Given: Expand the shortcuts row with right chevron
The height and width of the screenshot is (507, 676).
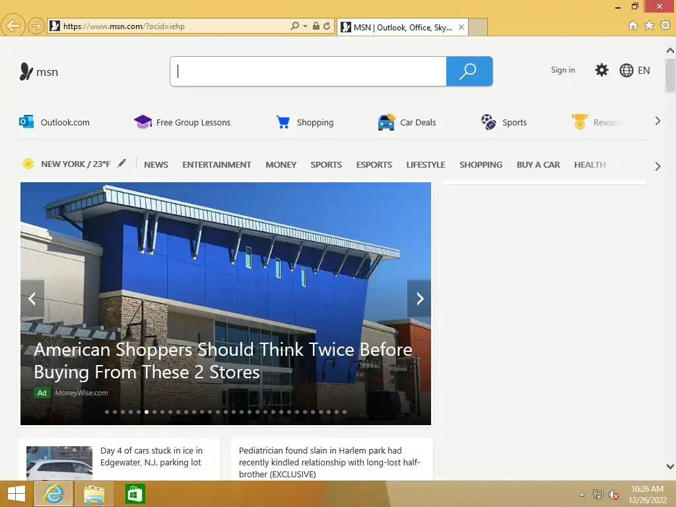Looking at the screenshot, I should (658, 121).
